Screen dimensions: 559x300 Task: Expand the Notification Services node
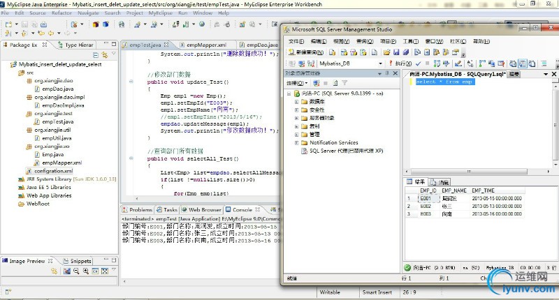tap(296, 143)
